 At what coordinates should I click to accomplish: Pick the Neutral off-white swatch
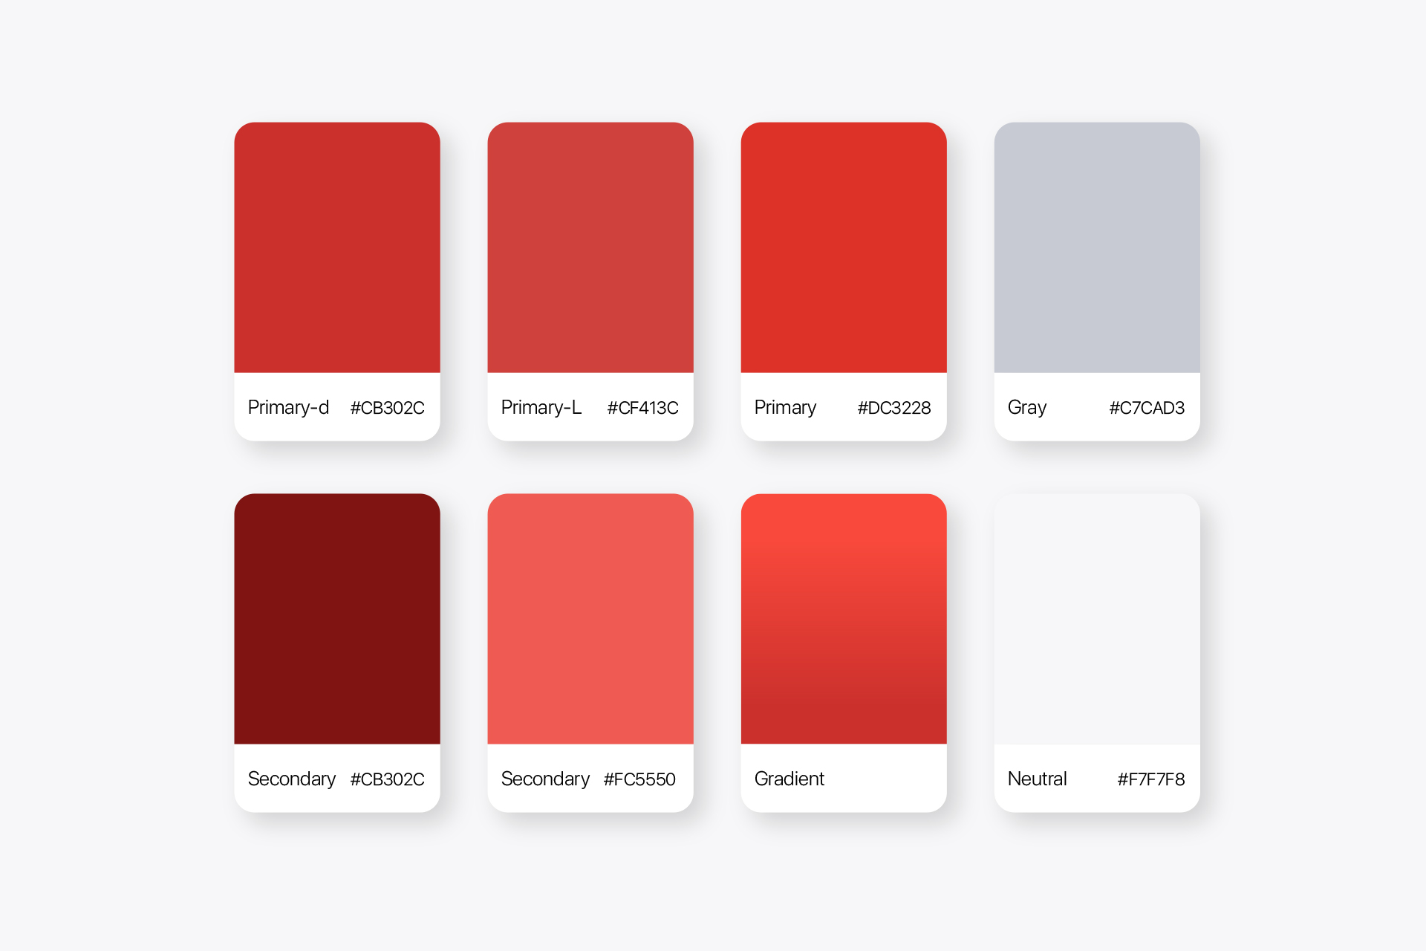point(1097,619)
